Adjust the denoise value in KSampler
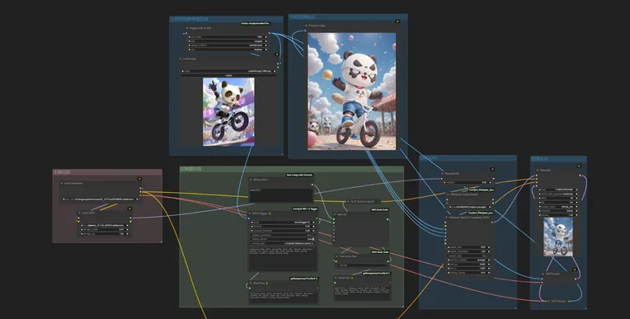Screen dimensions: 630x319 (558, 215)
